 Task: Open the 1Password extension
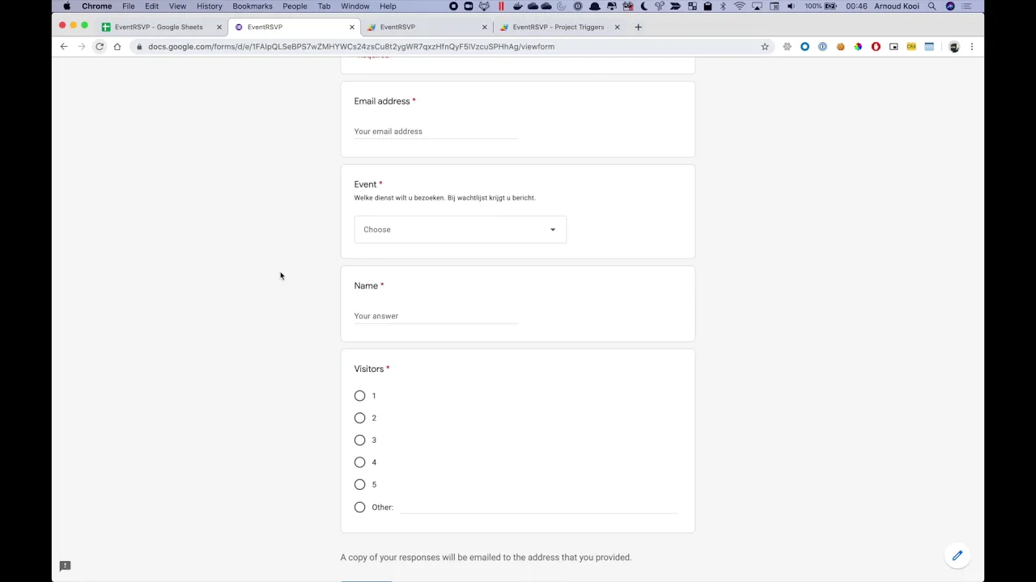click(x=822, y=46)
